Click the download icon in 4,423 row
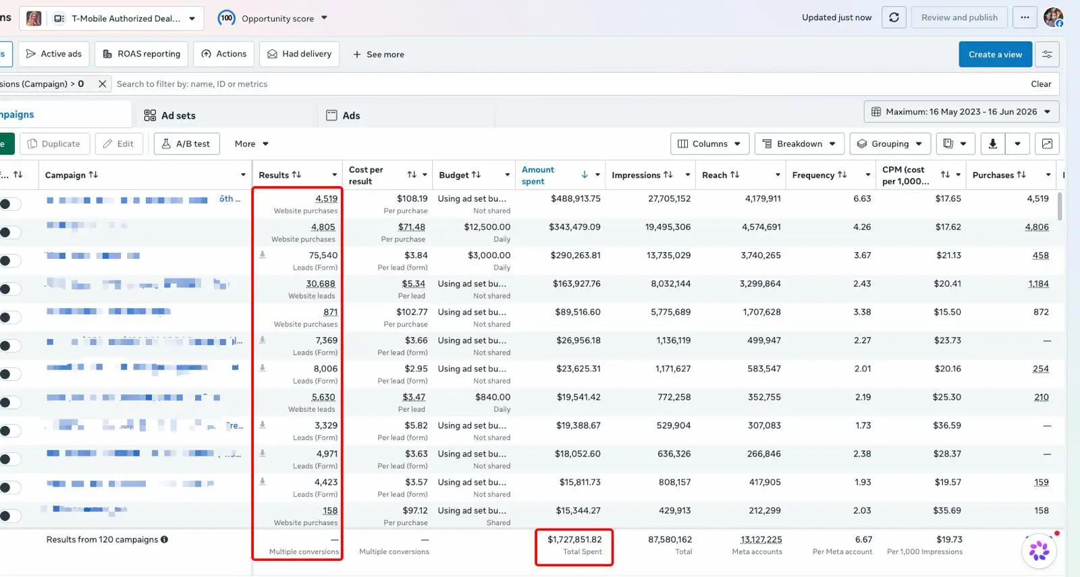 pyautogui.click(x=263, y=481)
